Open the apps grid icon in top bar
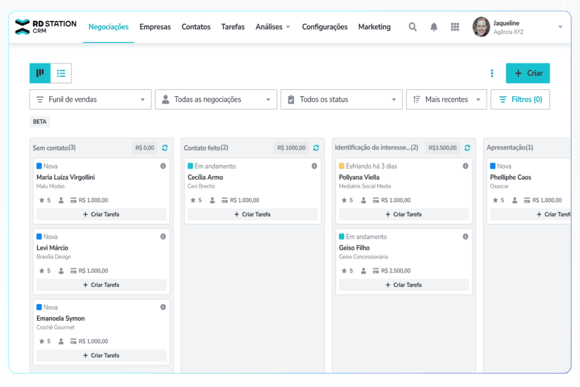The width and height of the screenshot is (580, 387). click(455, 26)
